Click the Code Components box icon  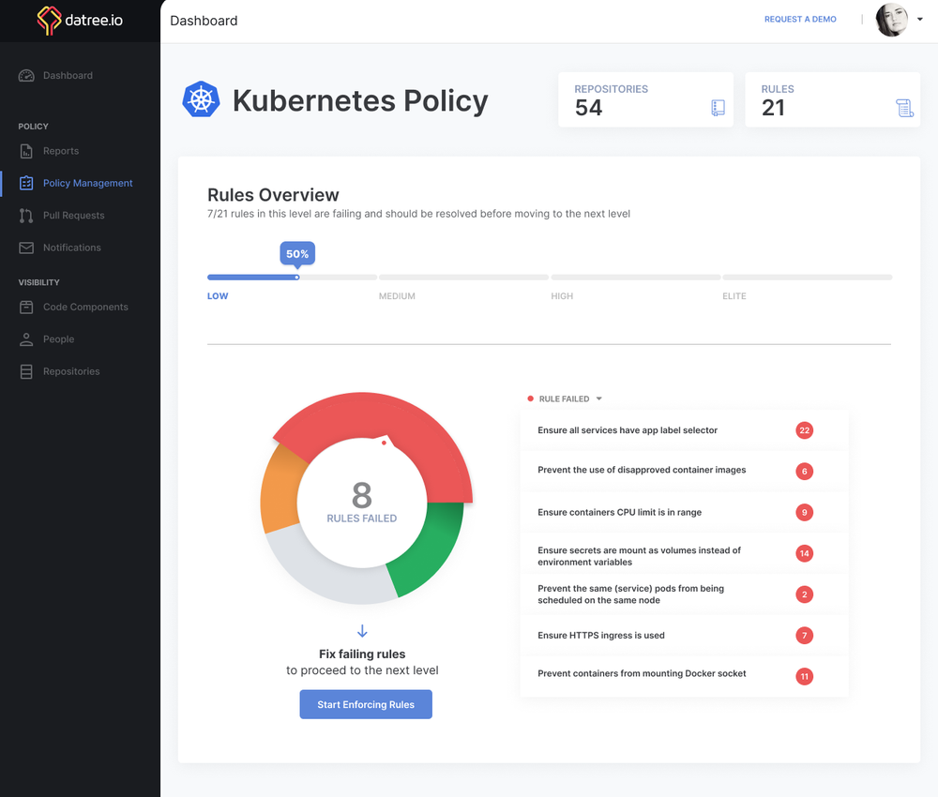click(x=26, y=307)
